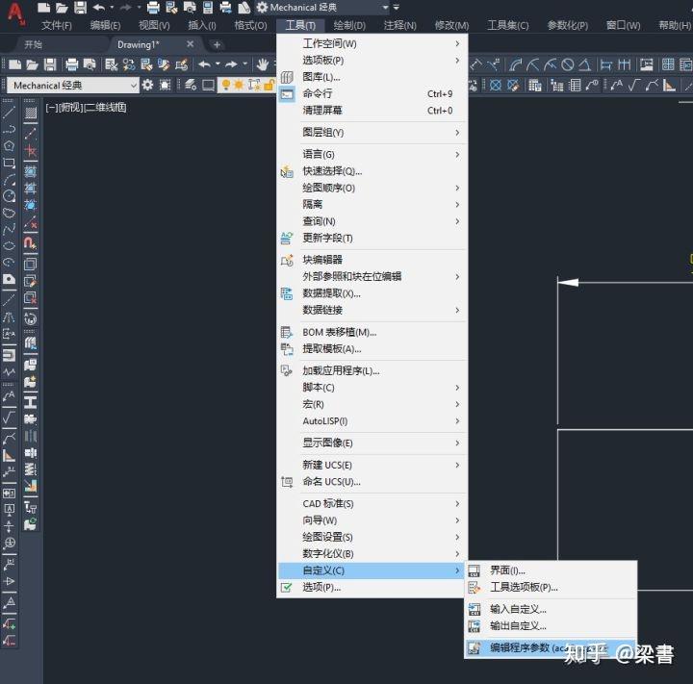Image resolution: width=693 pixels, height=684 pixels.
Task: Add a new drawing tab with plus button
Action: pyautogui.click(x=217, y=44)
